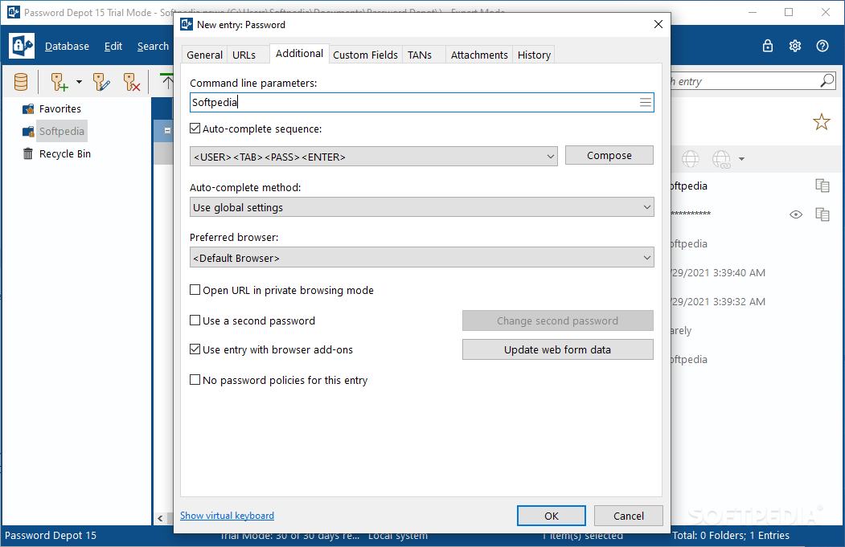
Task: Click 'Total: 0 Folders; 1 Entries' status text
Action: [731, 535]
